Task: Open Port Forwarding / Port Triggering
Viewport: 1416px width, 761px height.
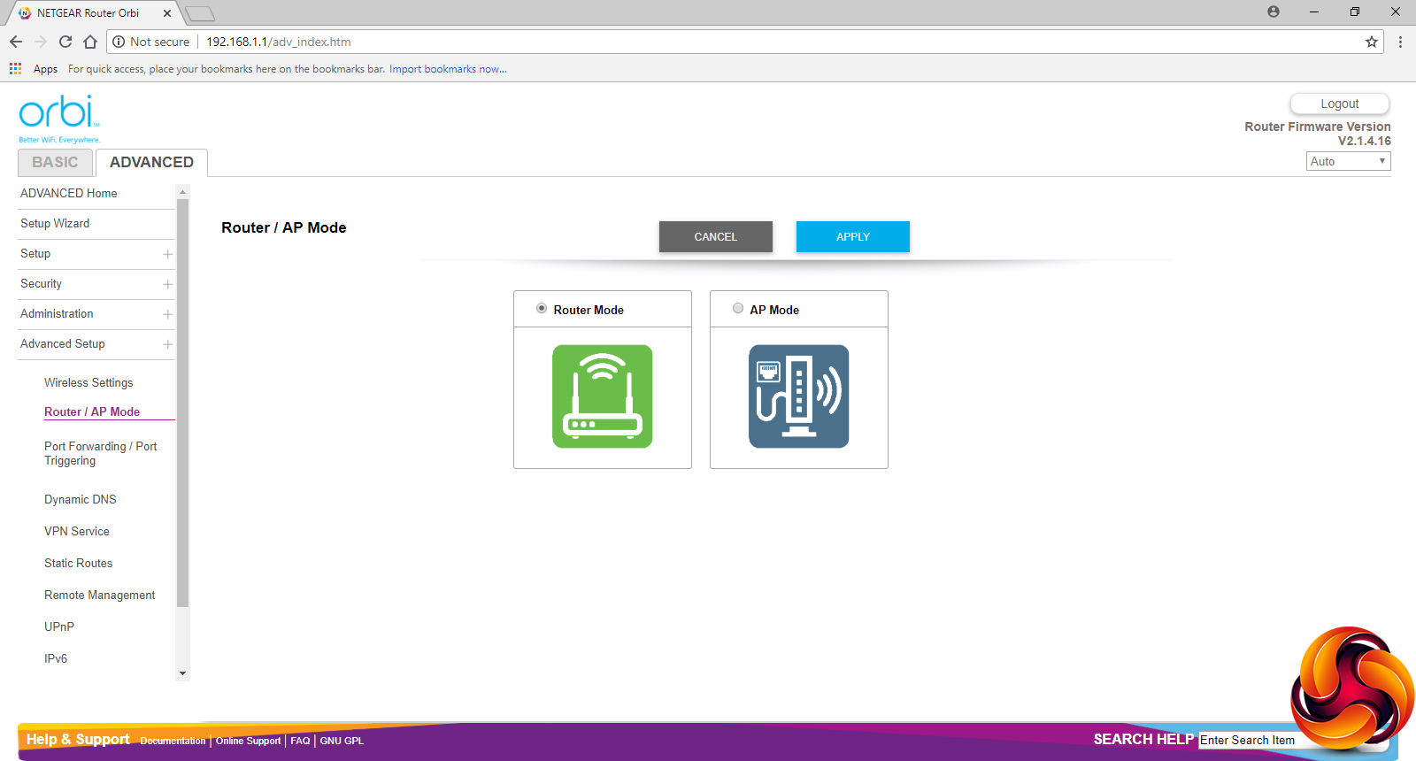Action: pyautogui.click(x=101, y=454)
